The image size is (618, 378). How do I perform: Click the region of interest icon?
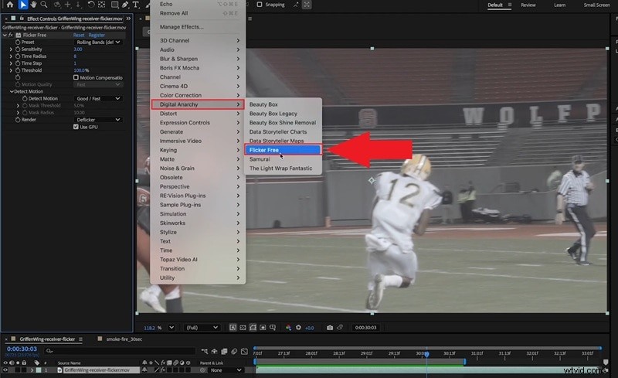(263, 328)
